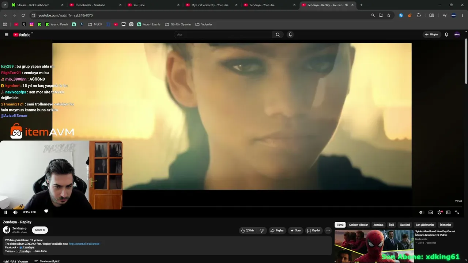Switch to theater mode view
This screenshot has width=468, height=263.
pos(448,212)
